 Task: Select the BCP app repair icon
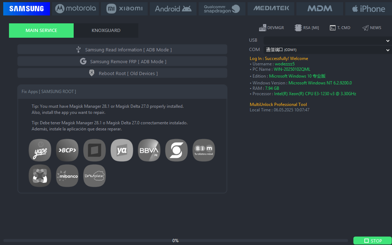pyautogui.click(x=67, y=150)
